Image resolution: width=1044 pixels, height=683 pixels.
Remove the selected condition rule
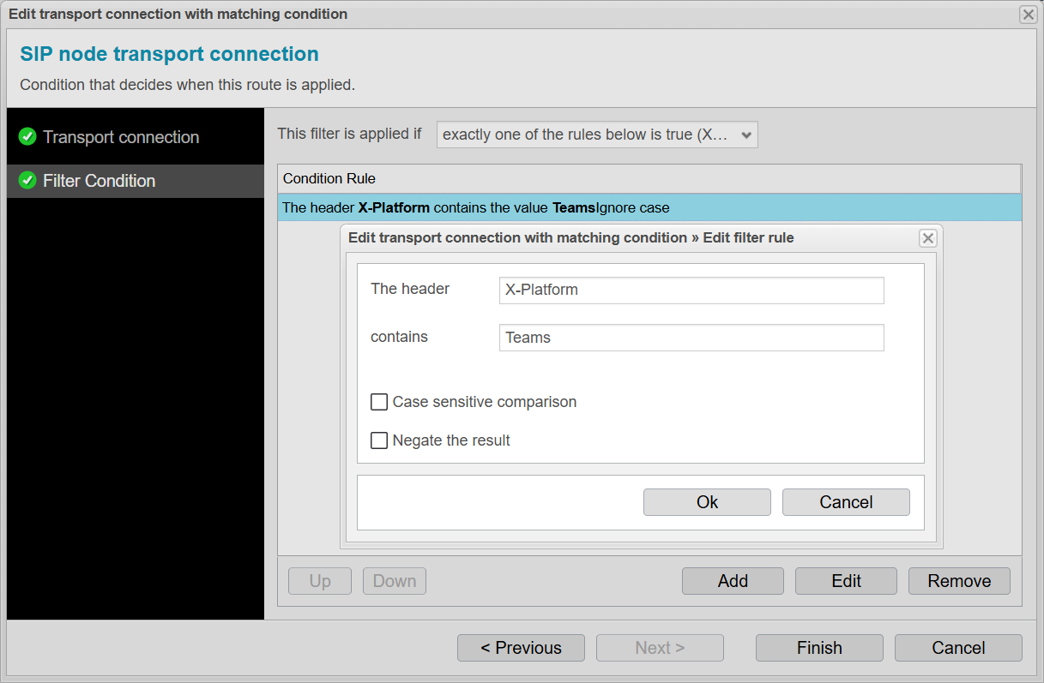(x=958, y=581)
